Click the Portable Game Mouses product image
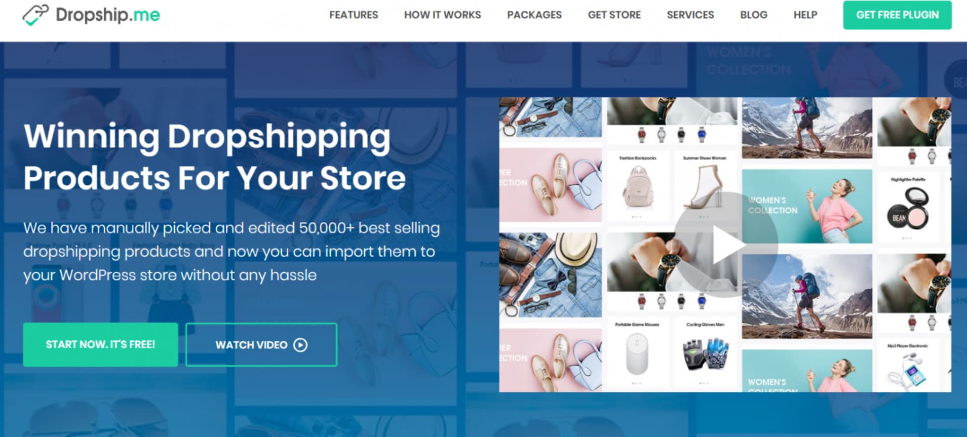Viewport: 967px width, 437px height. (x=637, y=353)
